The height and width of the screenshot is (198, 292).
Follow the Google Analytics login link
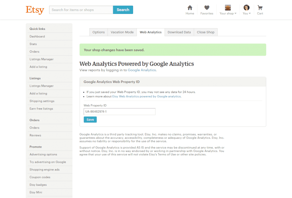point(142,70)
